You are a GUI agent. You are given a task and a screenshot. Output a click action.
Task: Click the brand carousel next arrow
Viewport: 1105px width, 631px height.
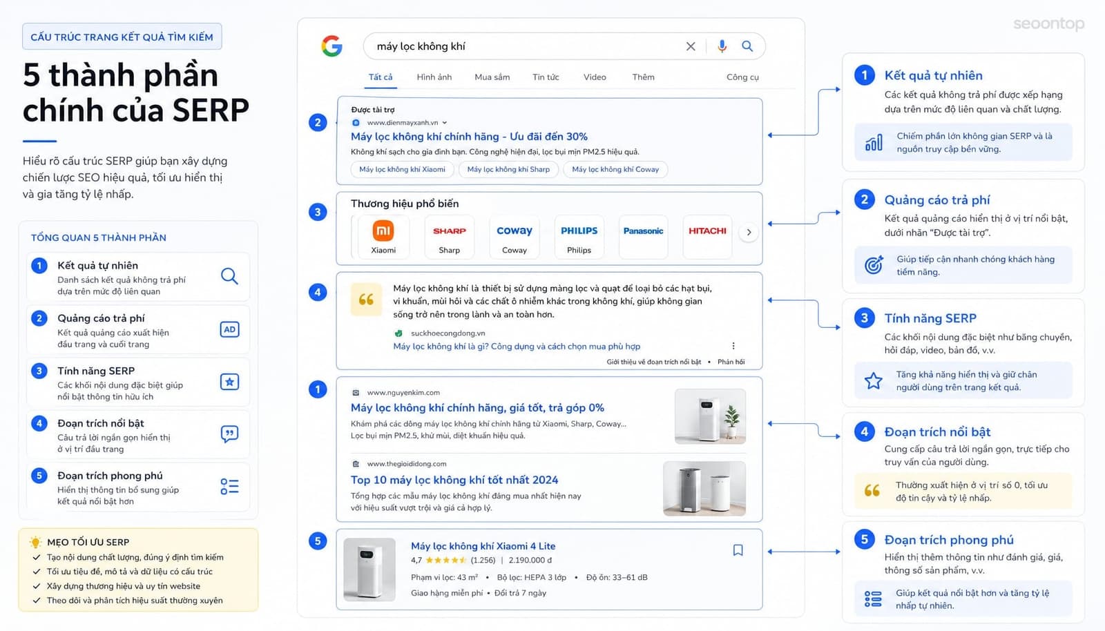pyautogui.click(x=749, y=232)
